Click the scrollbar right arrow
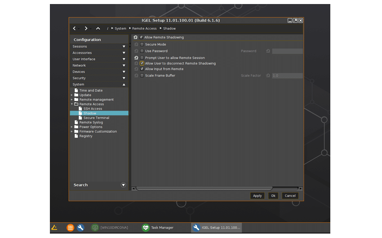 [301, 188]
